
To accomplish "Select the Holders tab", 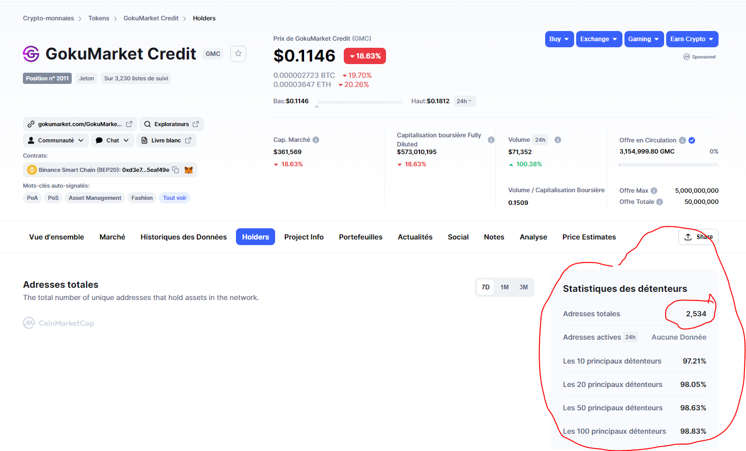I will click(255, 237).
